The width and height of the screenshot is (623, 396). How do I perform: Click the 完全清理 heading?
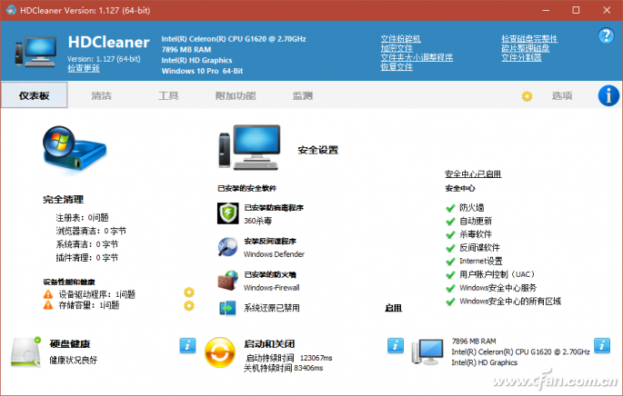click(63, 200)
